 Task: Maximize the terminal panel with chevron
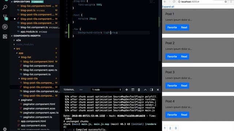(145, 90)
